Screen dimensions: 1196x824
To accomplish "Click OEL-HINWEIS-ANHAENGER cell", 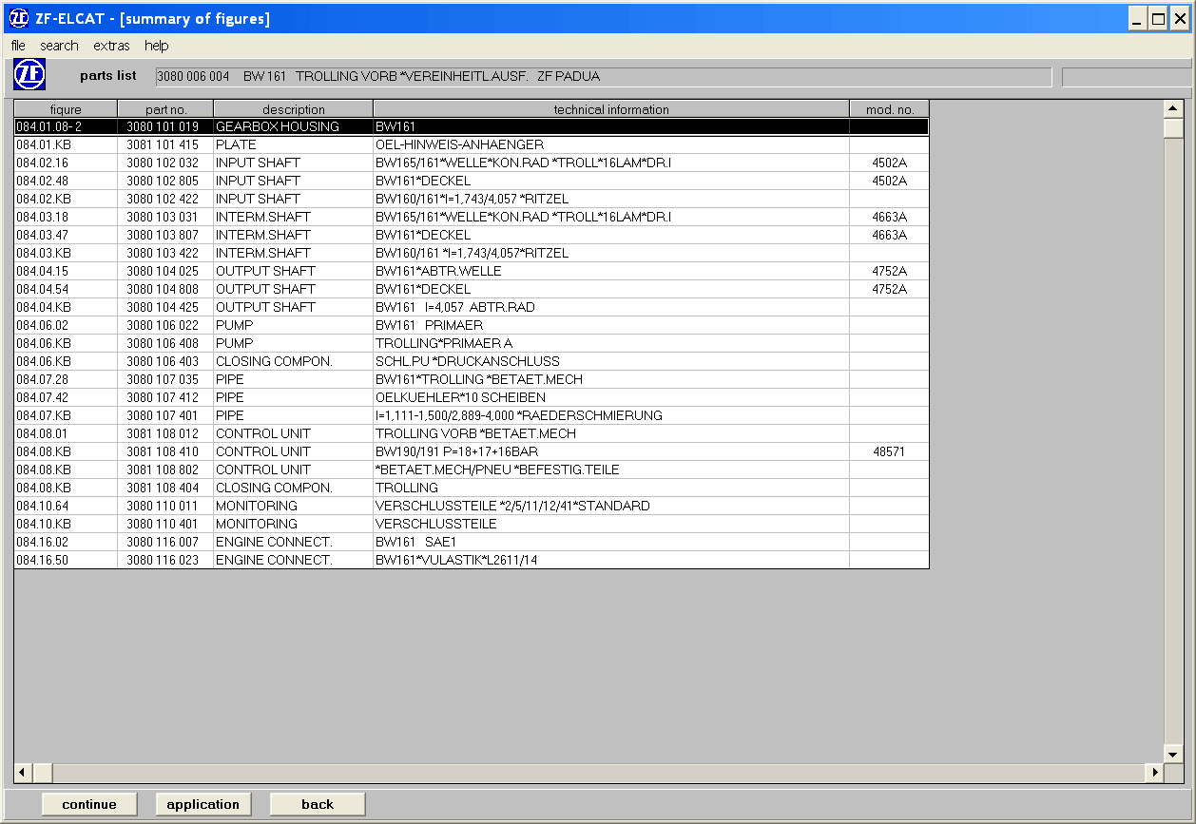I will (x=611, y=144).
